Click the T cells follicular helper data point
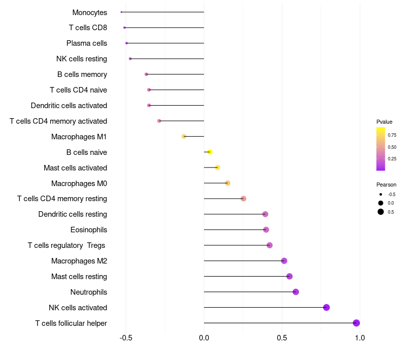Screen dimensions: 402x352 pos(356,323)
